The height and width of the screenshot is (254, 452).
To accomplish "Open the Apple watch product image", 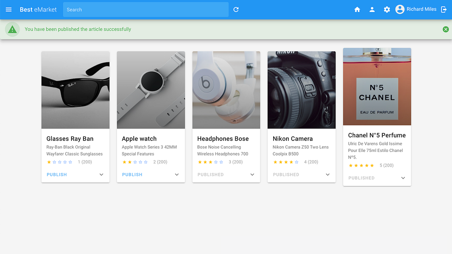I will pos(151,90).
